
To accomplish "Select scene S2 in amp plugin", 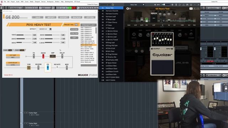I will tap(195, 9).
